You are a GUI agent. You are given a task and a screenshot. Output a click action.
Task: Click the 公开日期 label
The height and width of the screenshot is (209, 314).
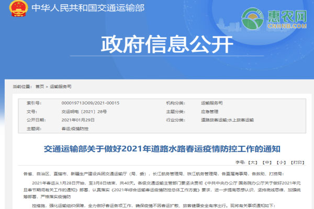point(36,120)
